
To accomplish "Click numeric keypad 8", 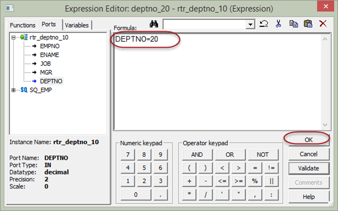I will [144, 155].
